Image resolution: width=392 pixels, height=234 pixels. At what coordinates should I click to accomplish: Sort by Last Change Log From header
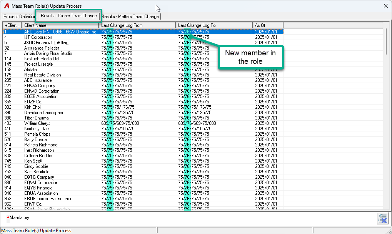[137, 25]
